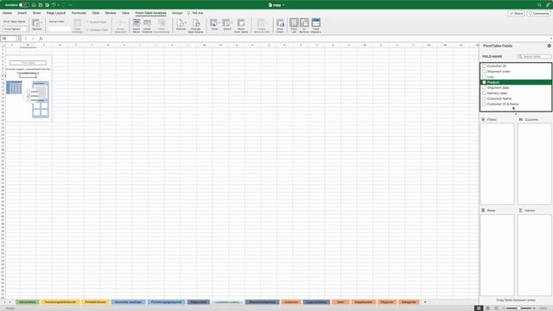The width and height of the screenshot is (553, 311).
Task: Click the Clear PivotTable icon
Action: pos(213,23)
